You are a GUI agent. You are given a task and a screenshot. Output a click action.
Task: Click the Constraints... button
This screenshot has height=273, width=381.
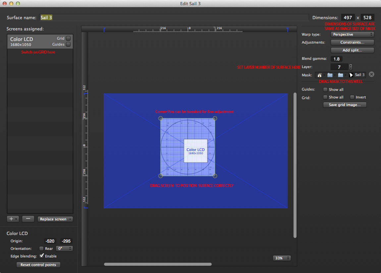pos(353,42)
